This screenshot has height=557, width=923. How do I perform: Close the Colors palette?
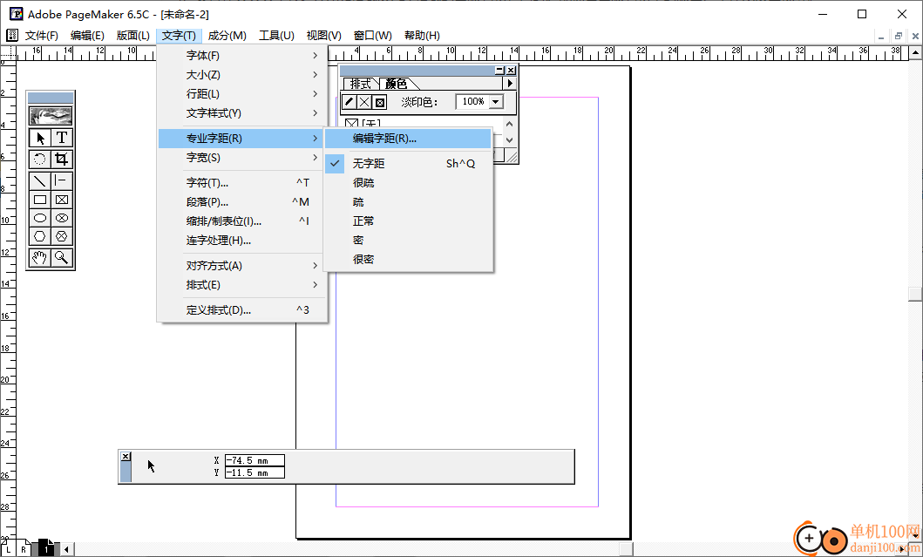511,71
